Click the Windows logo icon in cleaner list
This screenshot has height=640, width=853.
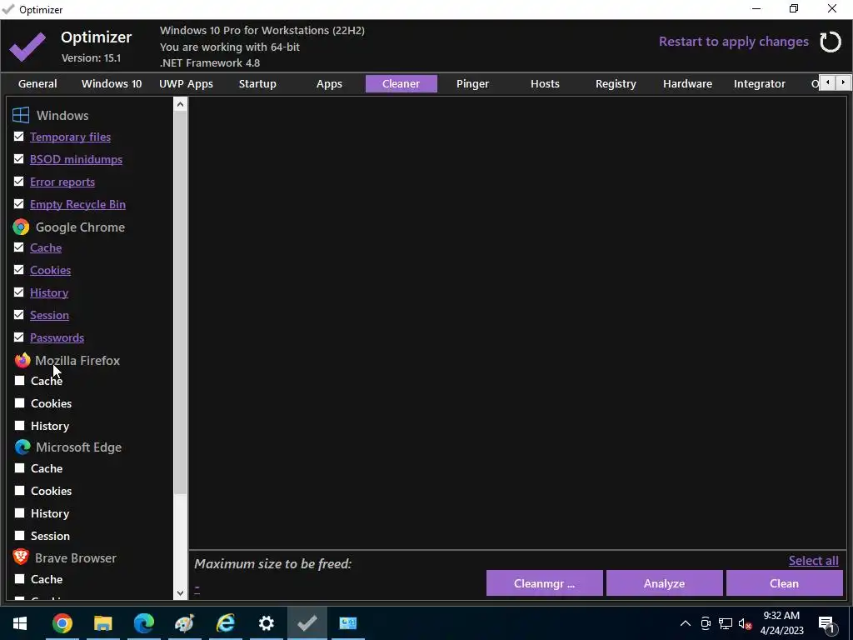pyautogui.click(x=21, y=115)
